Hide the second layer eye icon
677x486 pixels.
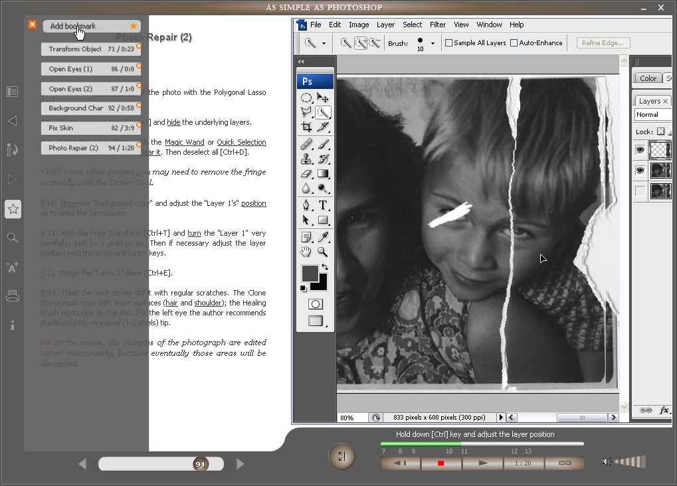(640, 171)
